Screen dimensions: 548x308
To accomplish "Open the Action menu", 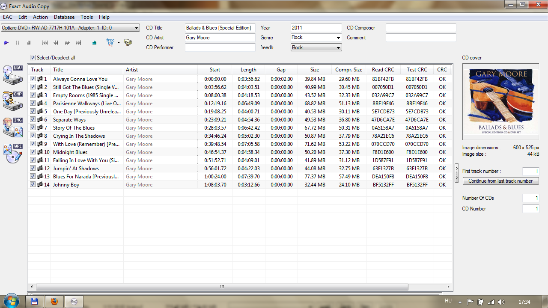I will [x=41, y=17].
